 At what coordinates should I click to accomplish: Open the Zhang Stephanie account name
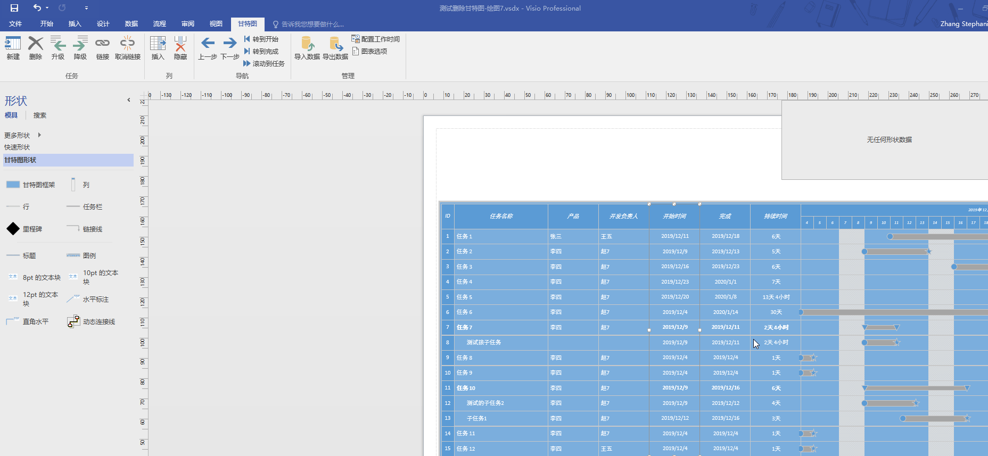coord(964,23)
